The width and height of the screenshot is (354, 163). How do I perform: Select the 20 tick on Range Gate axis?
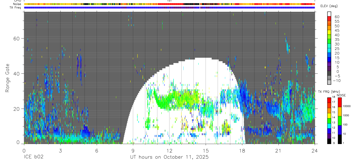point(17,109)
